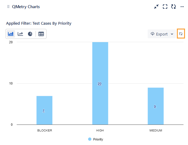Click the highlighted chart refresh icon

pyautogui.click(x=181, y=34)
